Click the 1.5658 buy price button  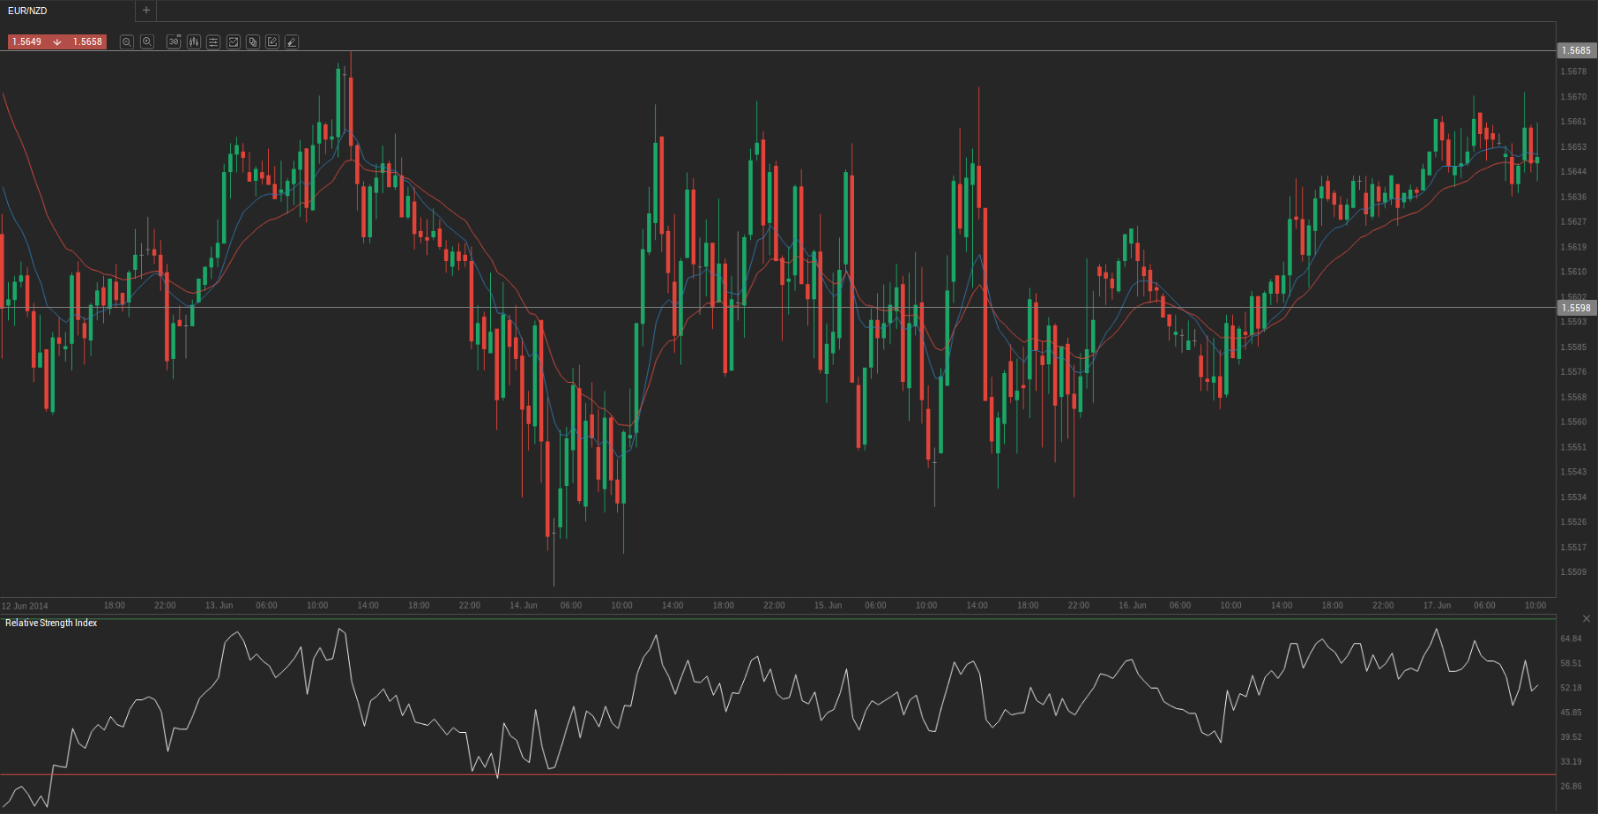point(87,41)
